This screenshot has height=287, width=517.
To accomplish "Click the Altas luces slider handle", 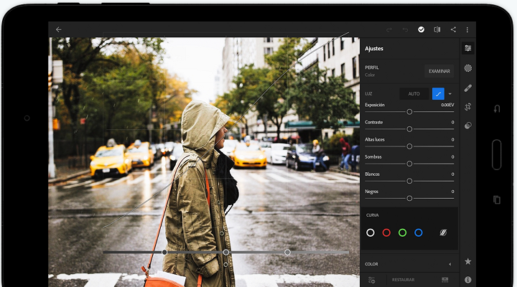I will (x=409, y=146).
